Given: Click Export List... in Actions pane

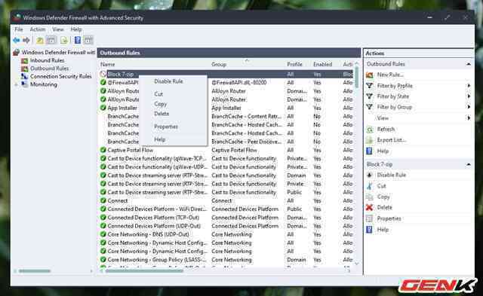Looking at the screenshot, I should pyautogui.click(x=392, y=140).
